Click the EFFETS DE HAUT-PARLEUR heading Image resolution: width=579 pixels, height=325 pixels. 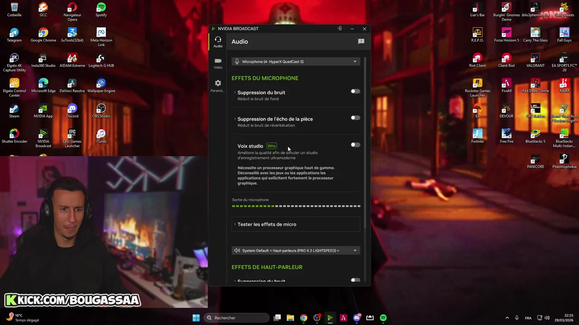tap(267, 267)
